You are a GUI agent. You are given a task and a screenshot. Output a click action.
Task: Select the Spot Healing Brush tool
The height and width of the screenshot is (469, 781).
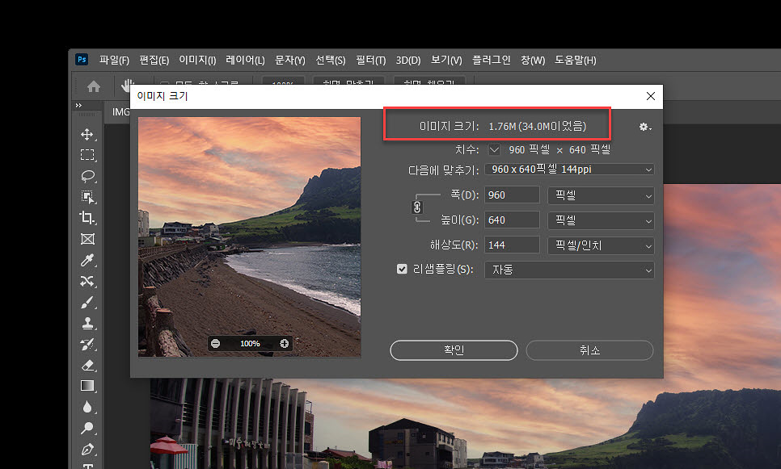tap(87, 281)
